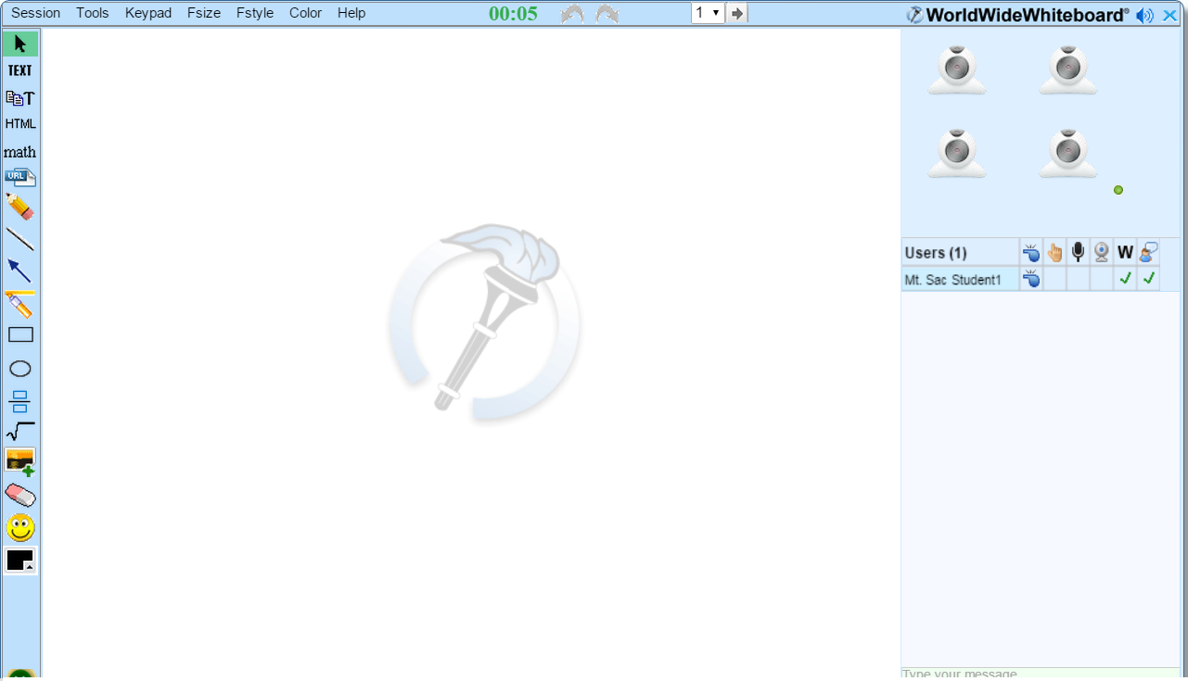This screenshot has height=681, width=1188.
Task: Select the stacked boxes fraction tool
Action: click(x=20, y=401)
